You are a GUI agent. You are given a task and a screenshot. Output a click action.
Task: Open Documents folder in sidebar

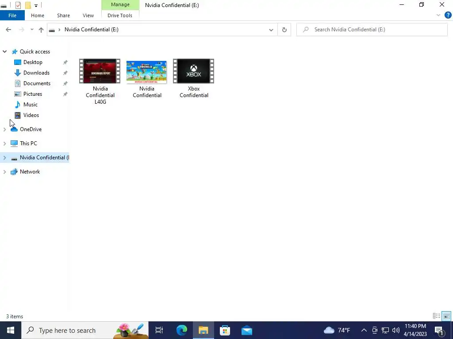[x=37, y=83]
